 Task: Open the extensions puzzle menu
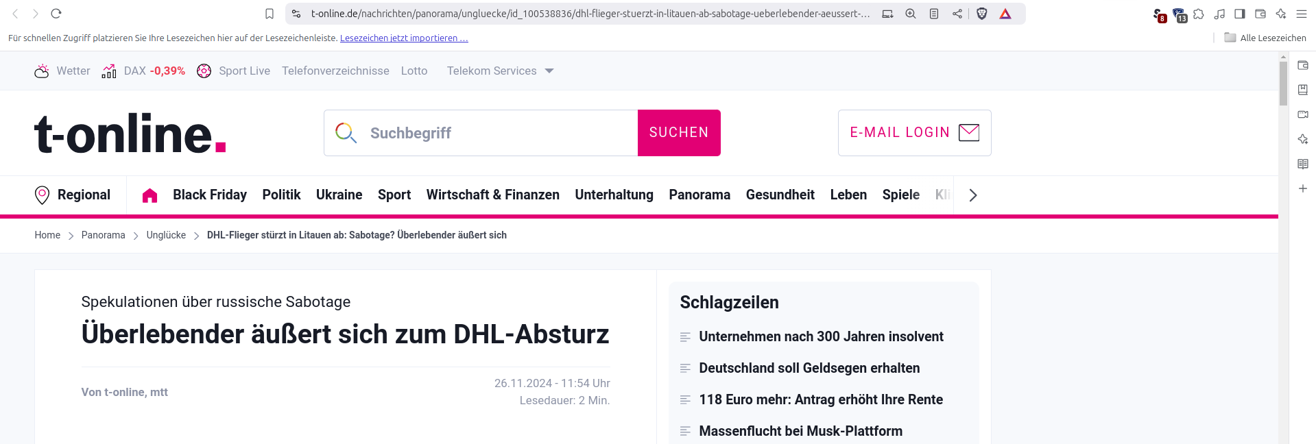coord(1199,14)
